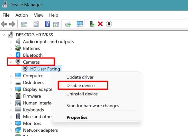Image resolution: width=188 pixels, height=136 pixels.
Task: Click the Scan for hardware changes monitor icon
Action: click(80, 24)
